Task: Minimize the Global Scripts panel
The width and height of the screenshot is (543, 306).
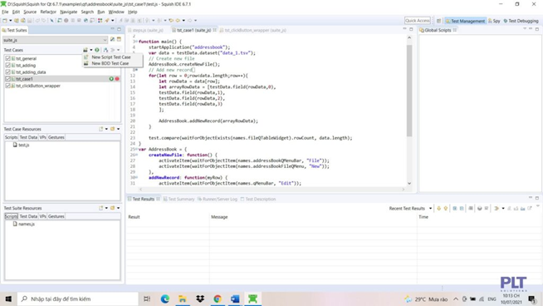Action: click(531, 29)
